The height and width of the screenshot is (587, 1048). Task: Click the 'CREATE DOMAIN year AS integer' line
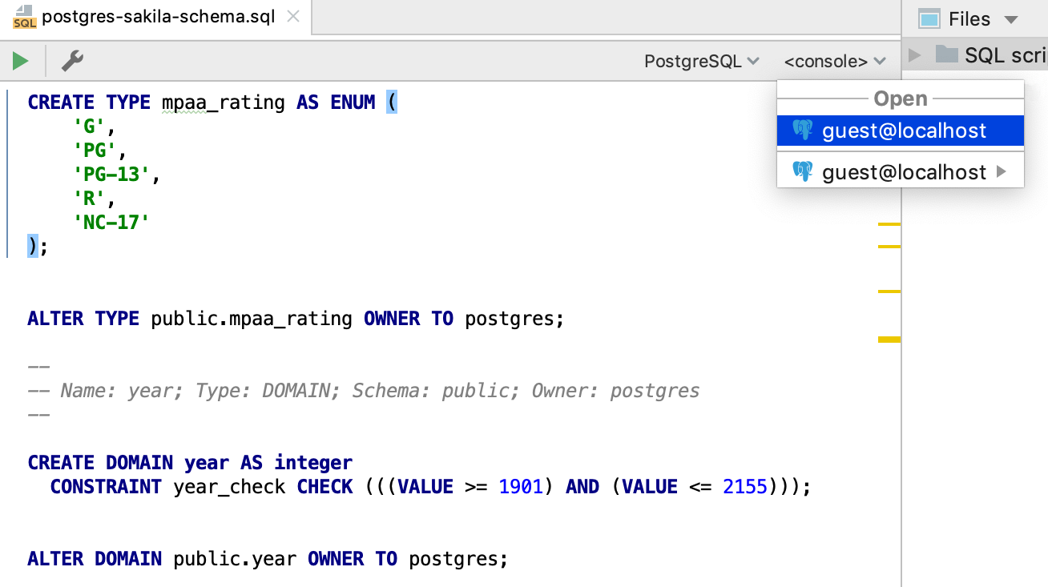click(x=190, y=463)
